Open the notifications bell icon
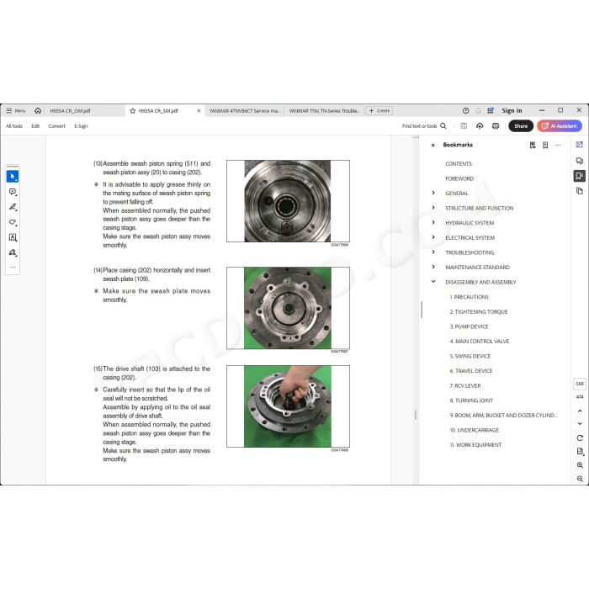 tap(478, 111)
